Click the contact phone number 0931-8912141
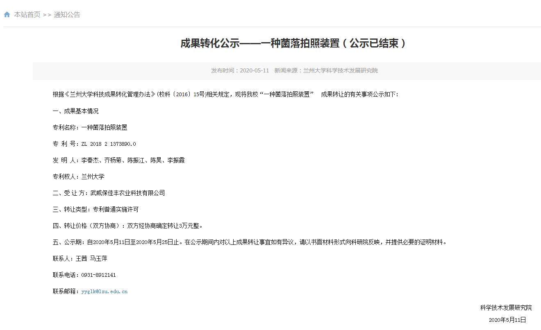The width and height of the screenshot is (541, 330). (x=98, y=275)
